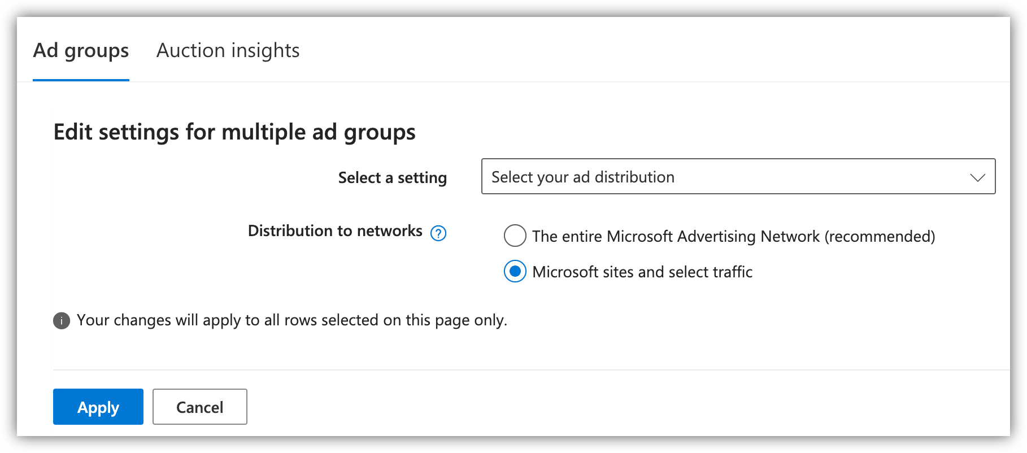Switch to the Auction insights tab
The image size is (1027, 453).
(x=228, y=51)
